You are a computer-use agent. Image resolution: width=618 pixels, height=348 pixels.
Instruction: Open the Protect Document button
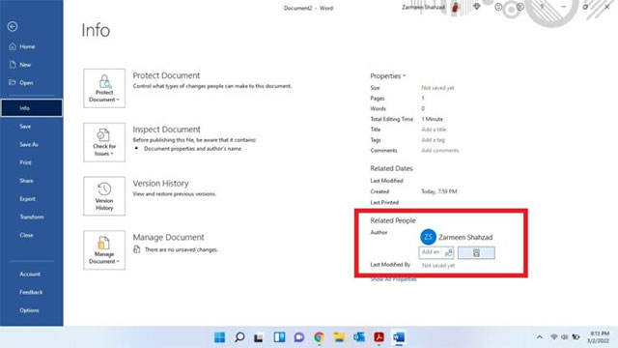(104, 88)
